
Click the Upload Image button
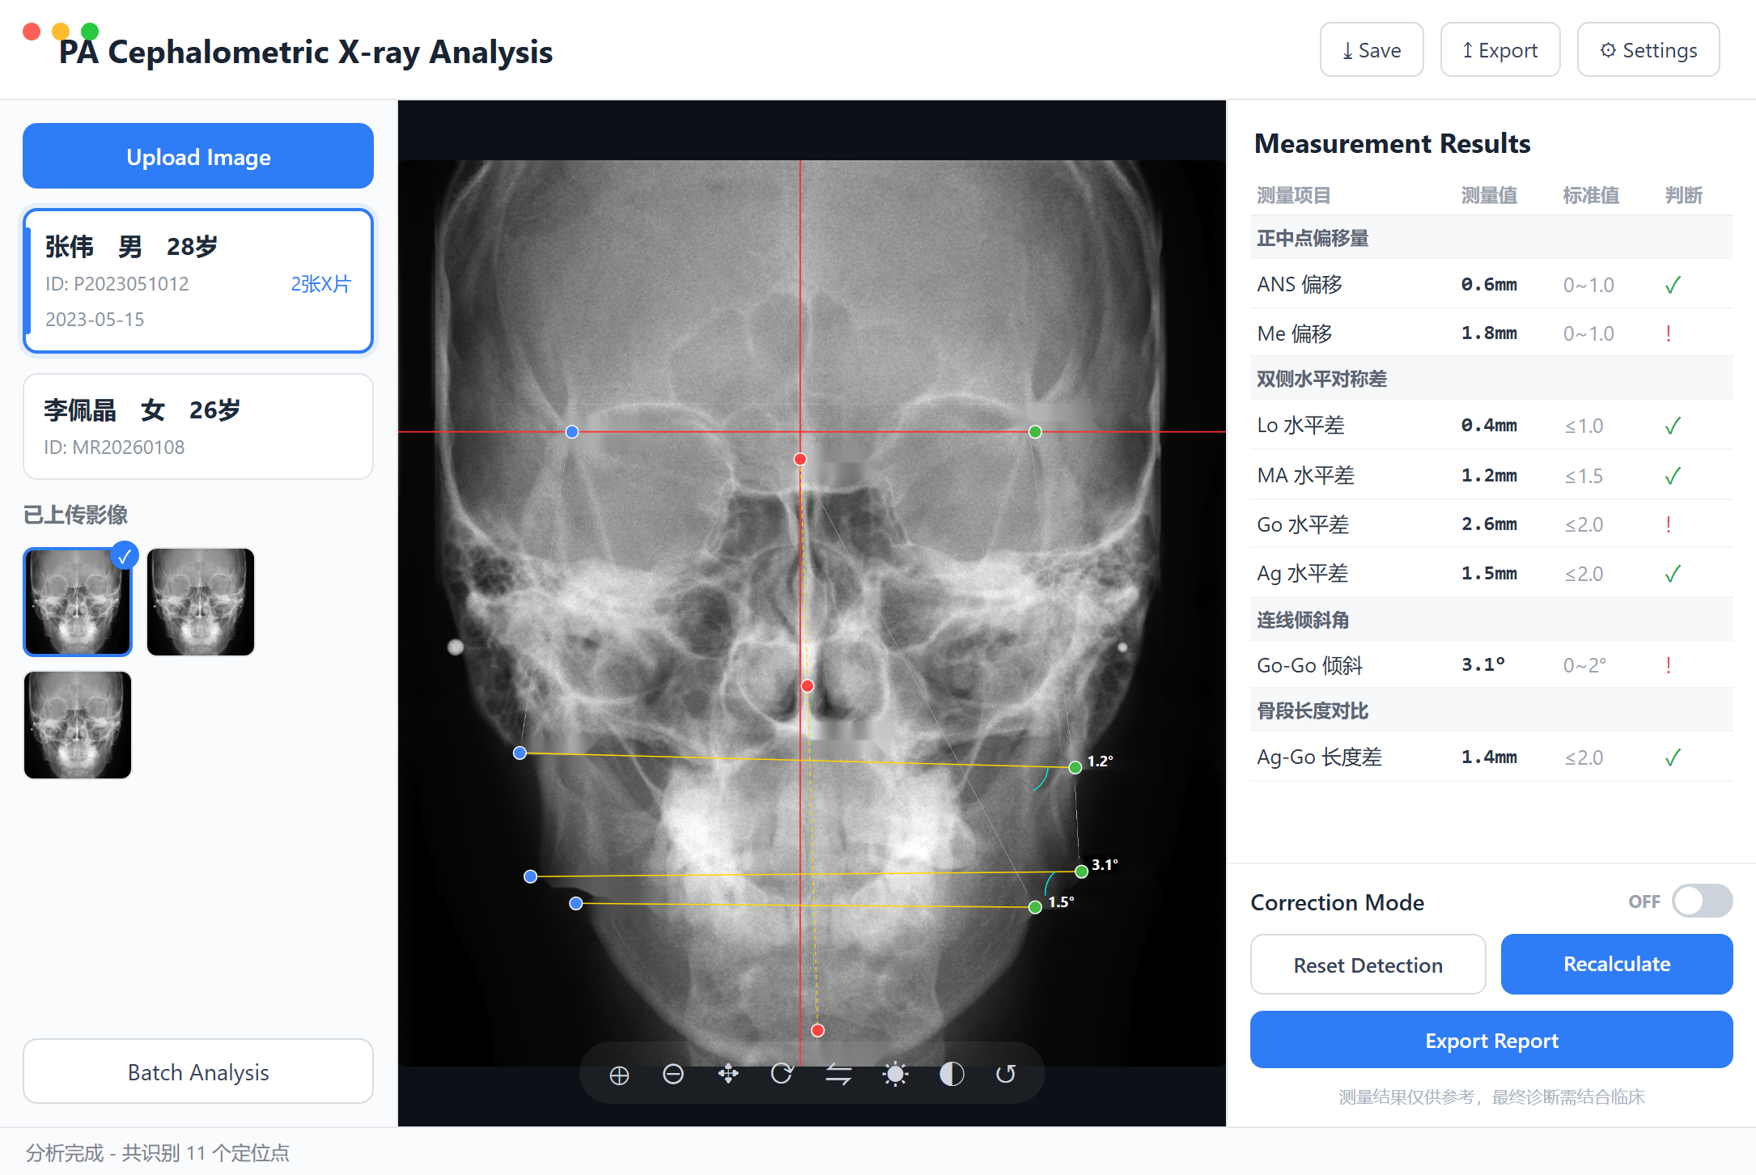pyautogui.click(x=198, y=156)
